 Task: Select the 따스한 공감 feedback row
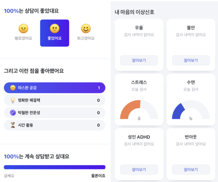(x=55, y=88)
